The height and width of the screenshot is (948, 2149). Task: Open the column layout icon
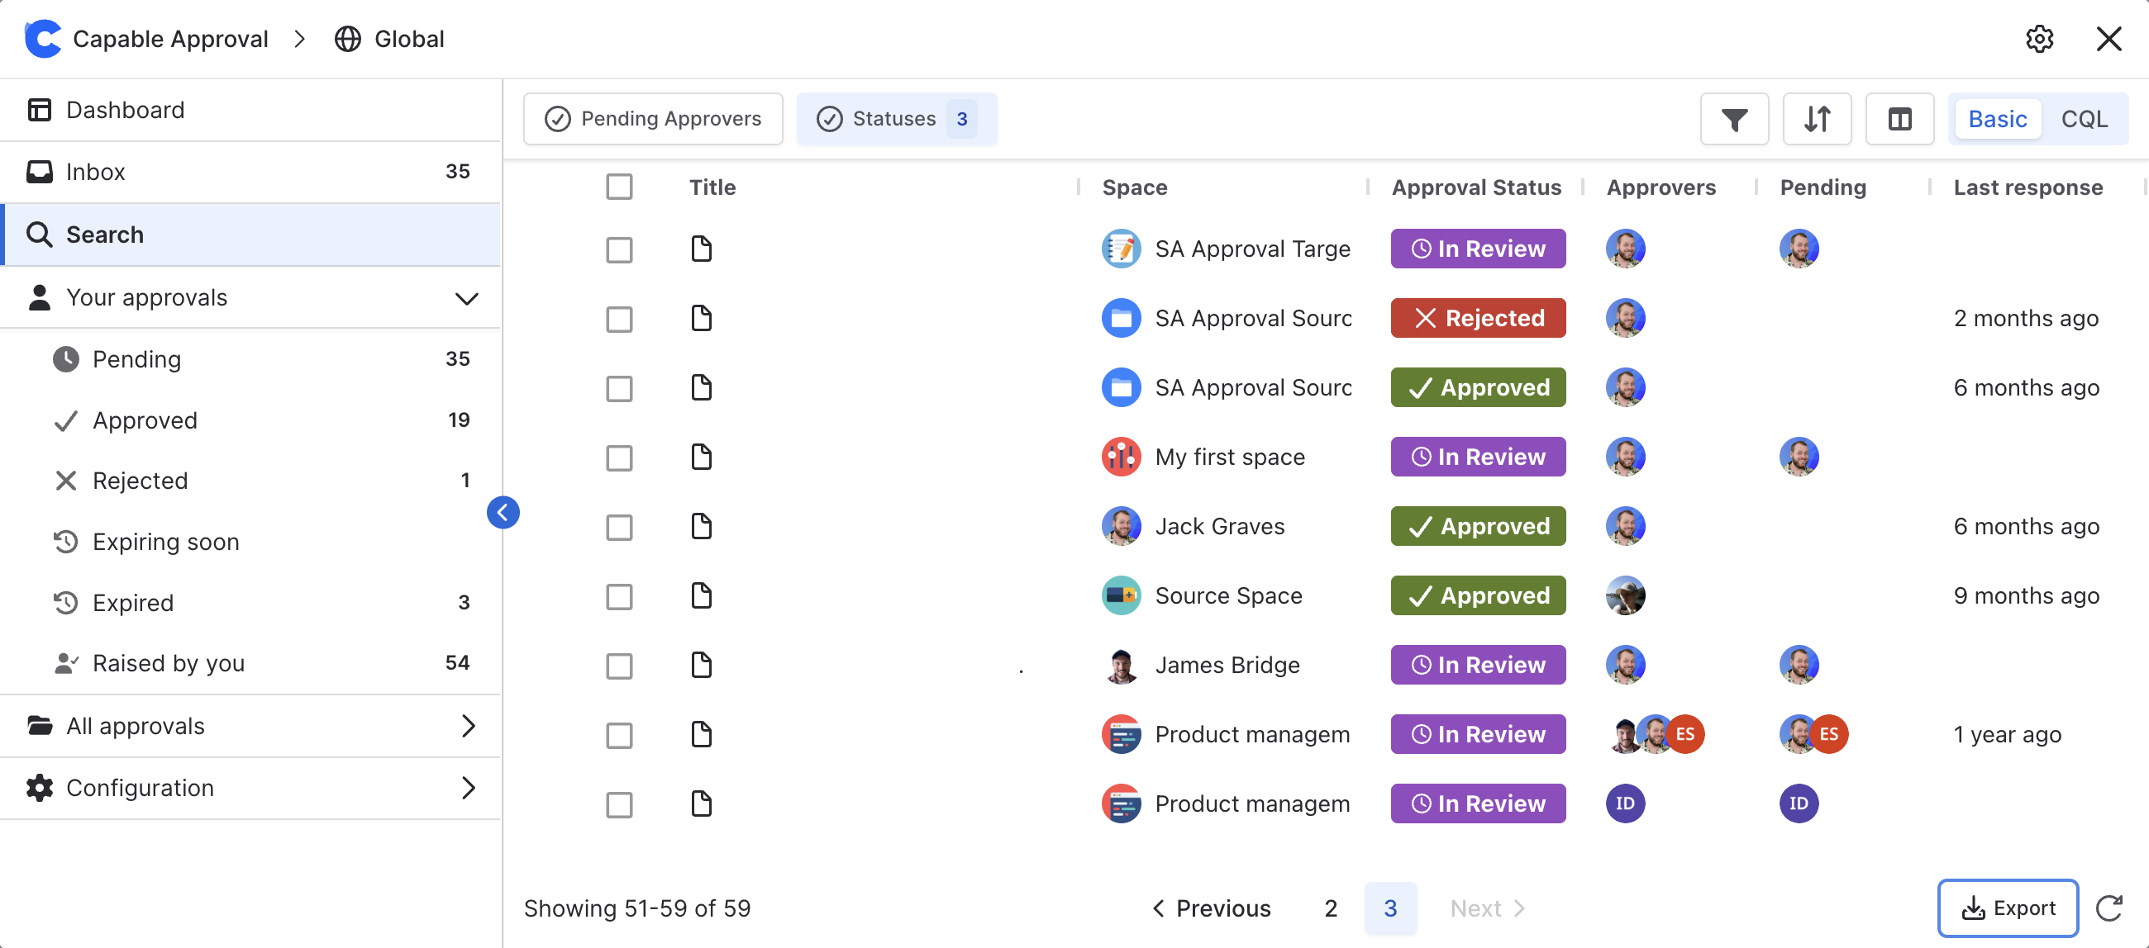[x=1899, y=119]
